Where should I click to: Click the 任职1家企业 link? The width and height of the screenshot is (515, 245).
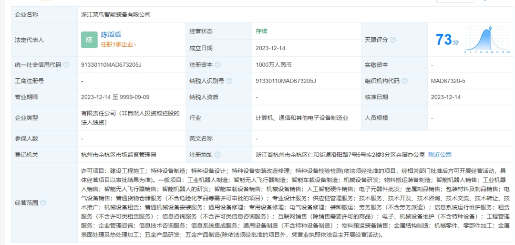[x=118, y=44]
